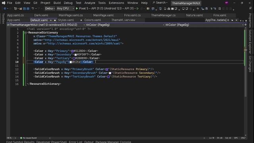Open the Solution Explorer side panel
Image resolution: width=254 pixels, height=143 pixels.
click(250, 42)
